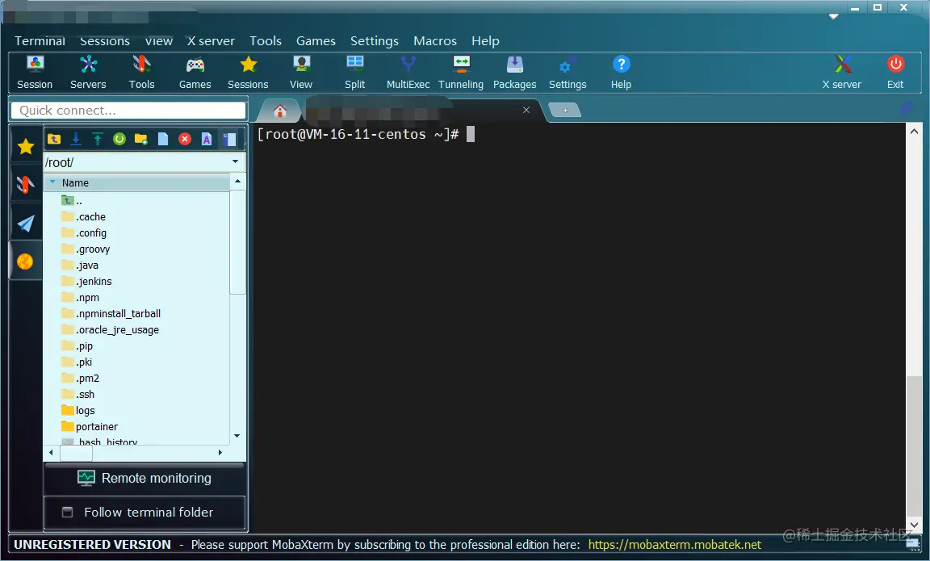Click the terminal scrollbar up arrow
This screenshot has height=561, width=930.
pyautogui.click(x=914, y=131)
